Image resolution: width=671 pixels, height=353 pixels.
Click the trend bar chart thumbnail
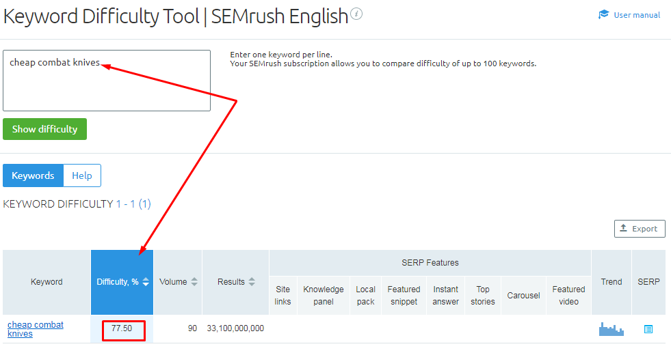pyautogui.click(x=611, y=329)
